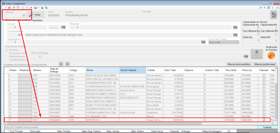Click the Transportadora name field LEME LOGISTICA
Screen dimensions: 280x133
click(x=128, y=35)
